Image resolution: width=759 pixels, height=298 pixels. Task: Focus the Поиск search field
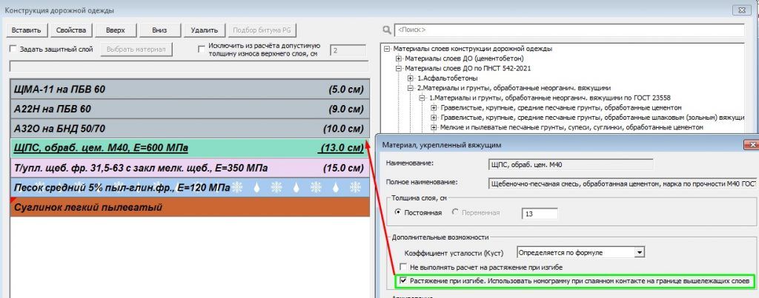point(569,30)
